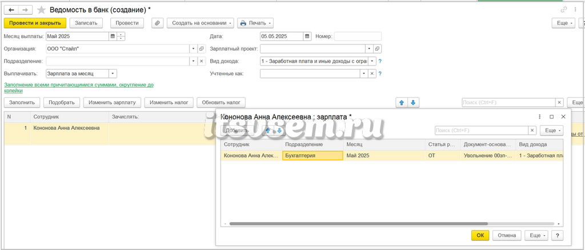The image size is (585, 250).
Task: Open Создать на основании menu
Action: (201, 23)
